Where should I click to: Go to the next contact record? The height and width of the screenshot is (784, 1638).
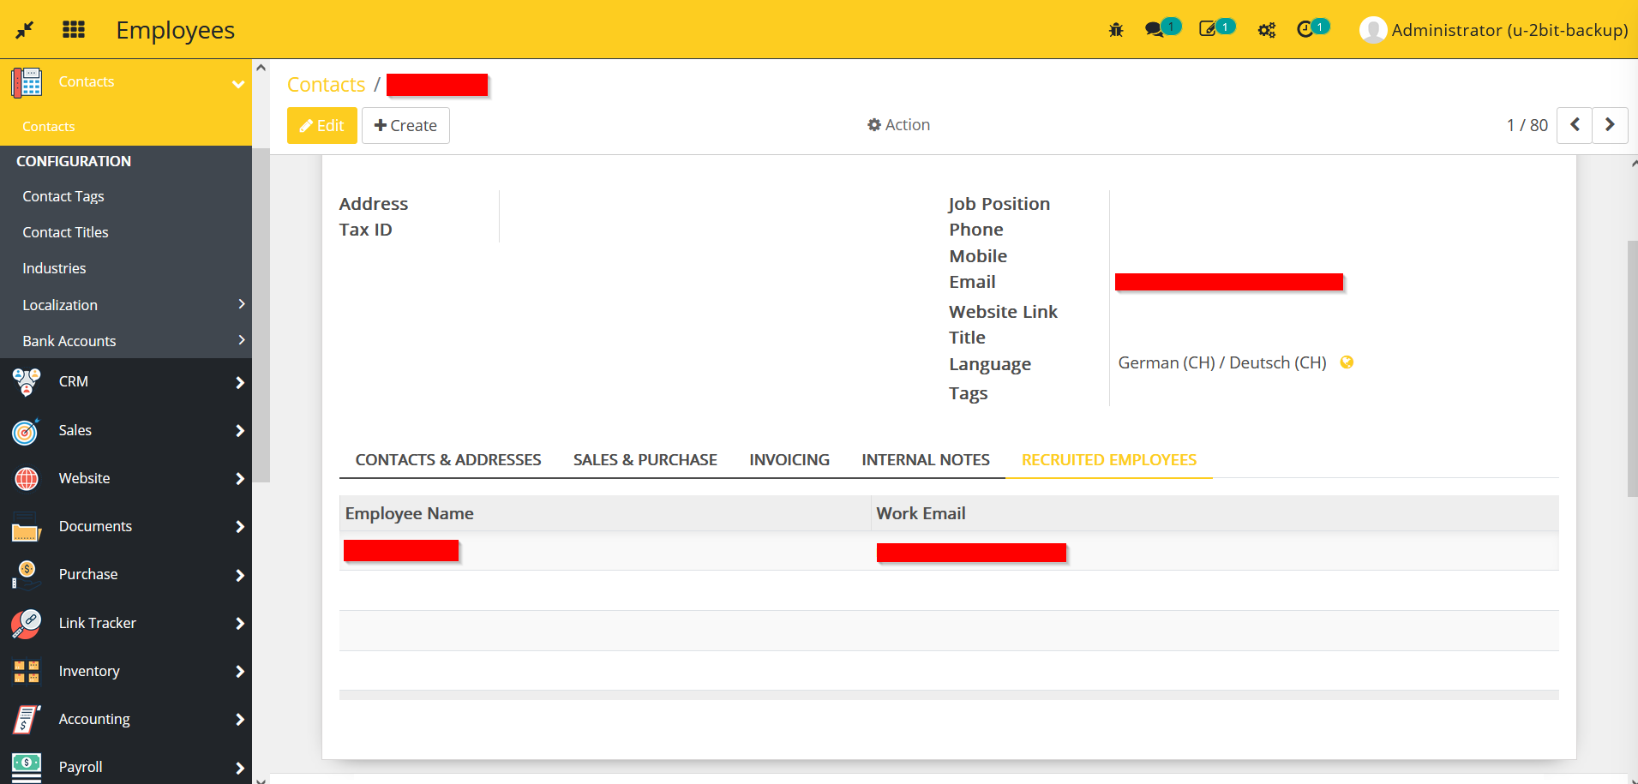click(x=1610, y=125)
